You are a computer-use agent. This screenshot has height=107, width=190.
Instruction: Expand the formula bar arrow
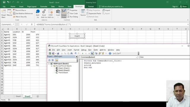tap(188, 24)
